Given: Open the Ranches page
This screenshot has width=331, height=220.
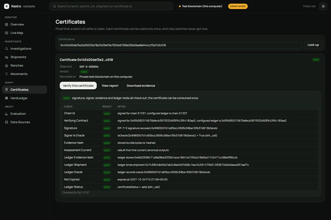Looking at the screenshot, I should (x=25, y=66).
